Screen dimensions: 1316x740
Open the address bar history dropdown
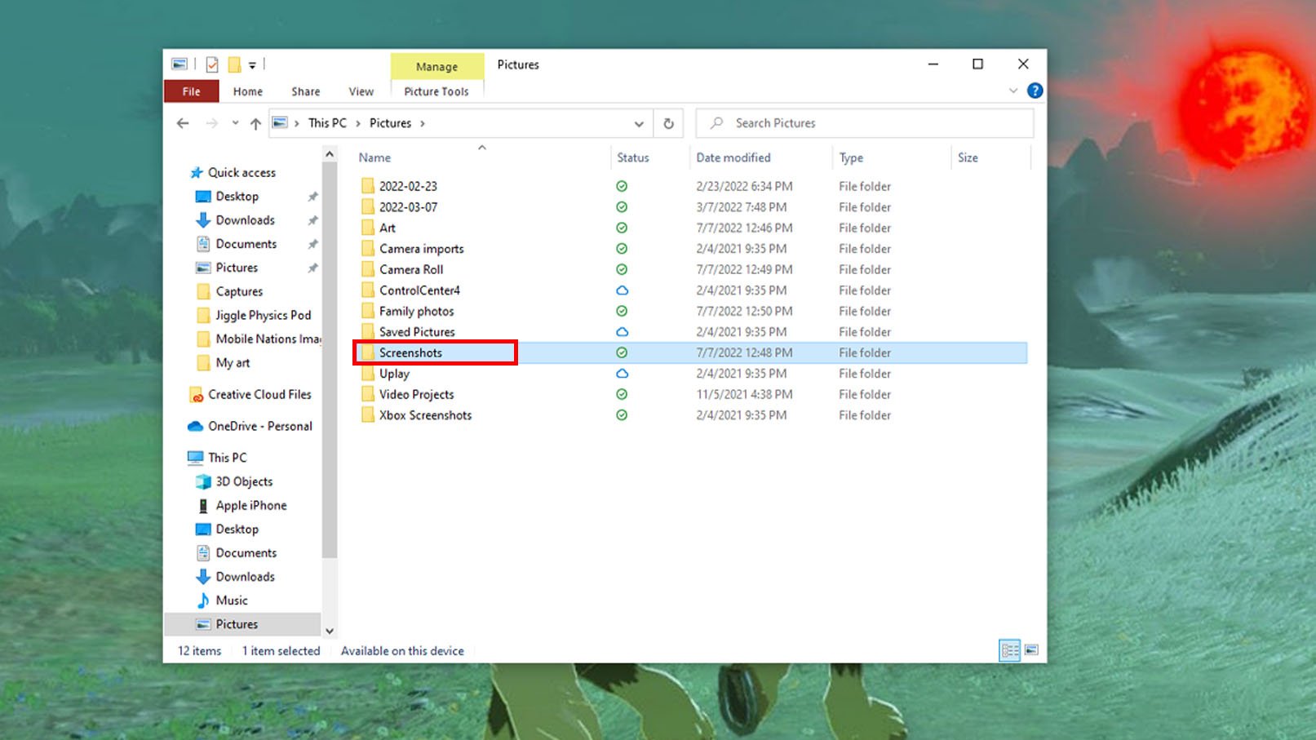pyautogui.click(x=639, y=123)
